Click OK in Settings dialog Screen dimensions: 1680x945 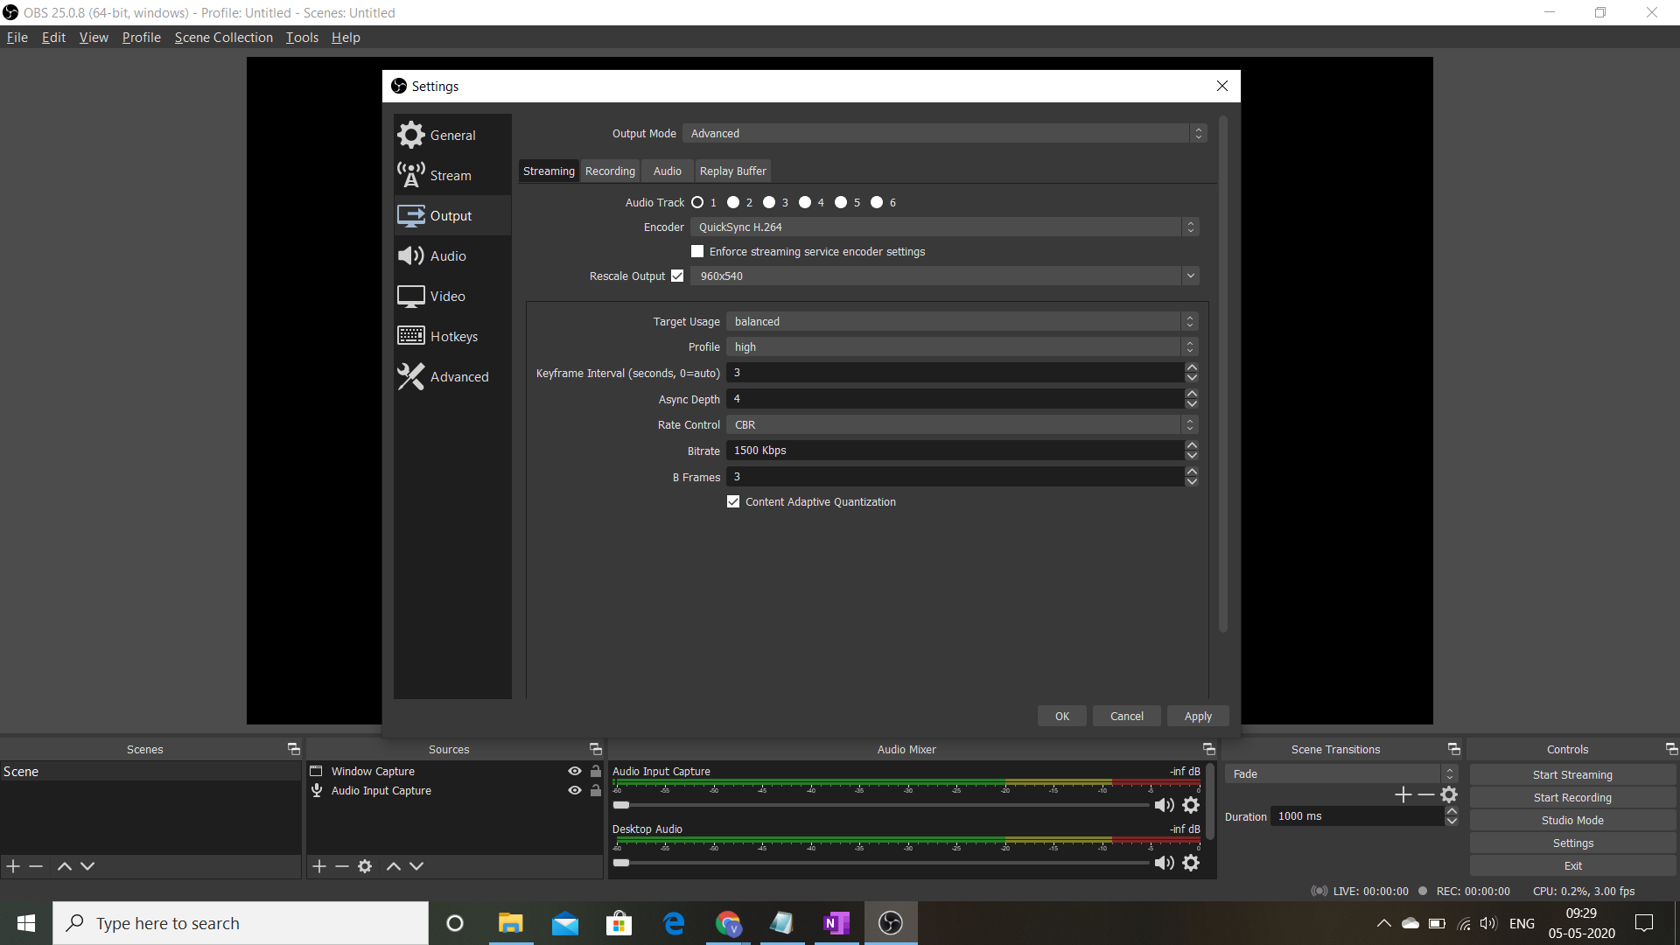[1062, 716]
